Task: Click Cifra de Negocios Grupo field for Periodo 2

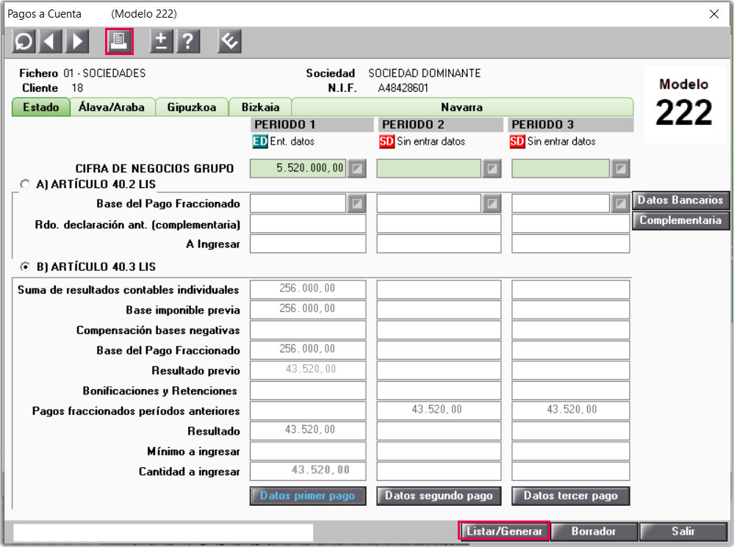Action: (x=429, y=168)
